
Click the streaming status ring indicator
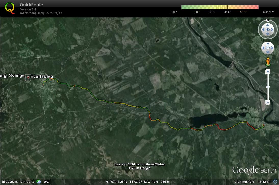point(275,182)
